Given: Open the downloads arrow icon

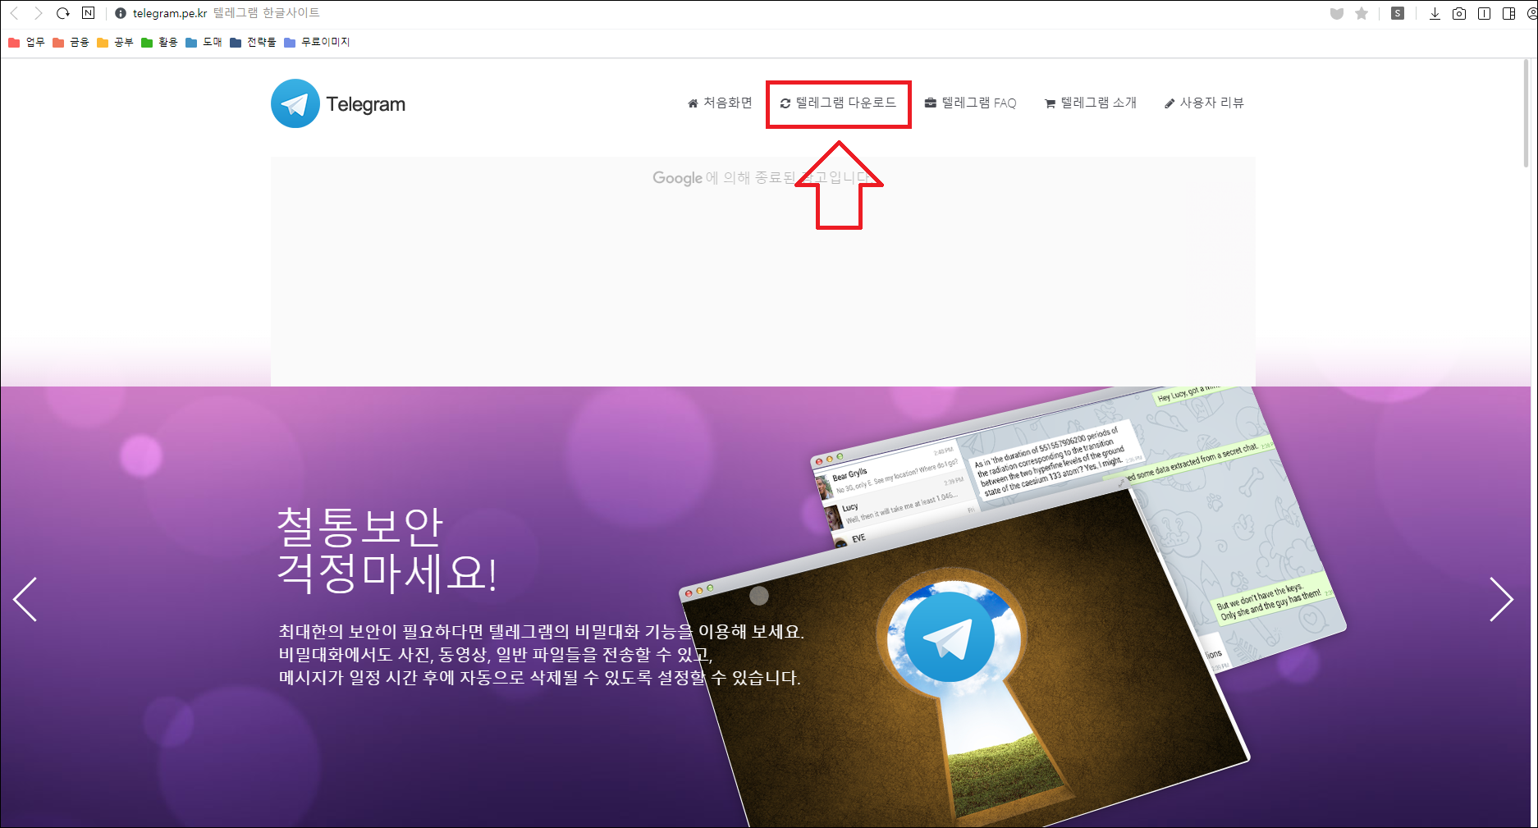Looking at the screenshot, I should [1435, 13].
